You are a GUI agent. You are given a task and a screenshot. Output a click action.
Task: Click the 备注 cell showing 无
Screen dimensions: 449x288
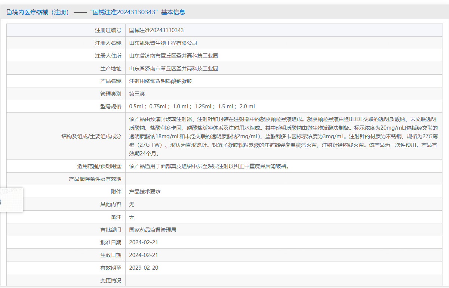(131, 217)
